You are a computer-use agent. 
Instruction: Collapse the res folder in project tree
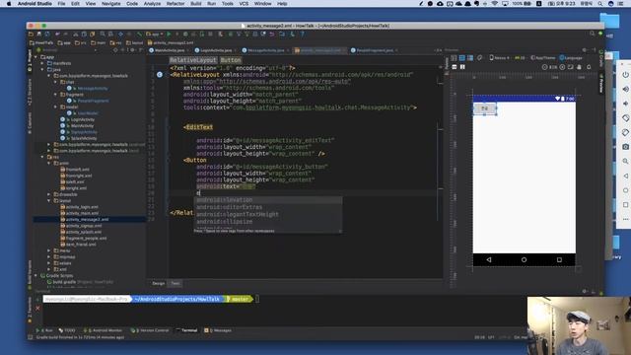(x=42, y=157)
